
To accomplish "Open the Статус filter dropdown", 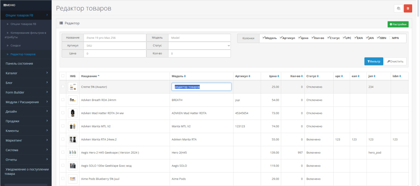I will pyautogui.click(x=199, y=46).
